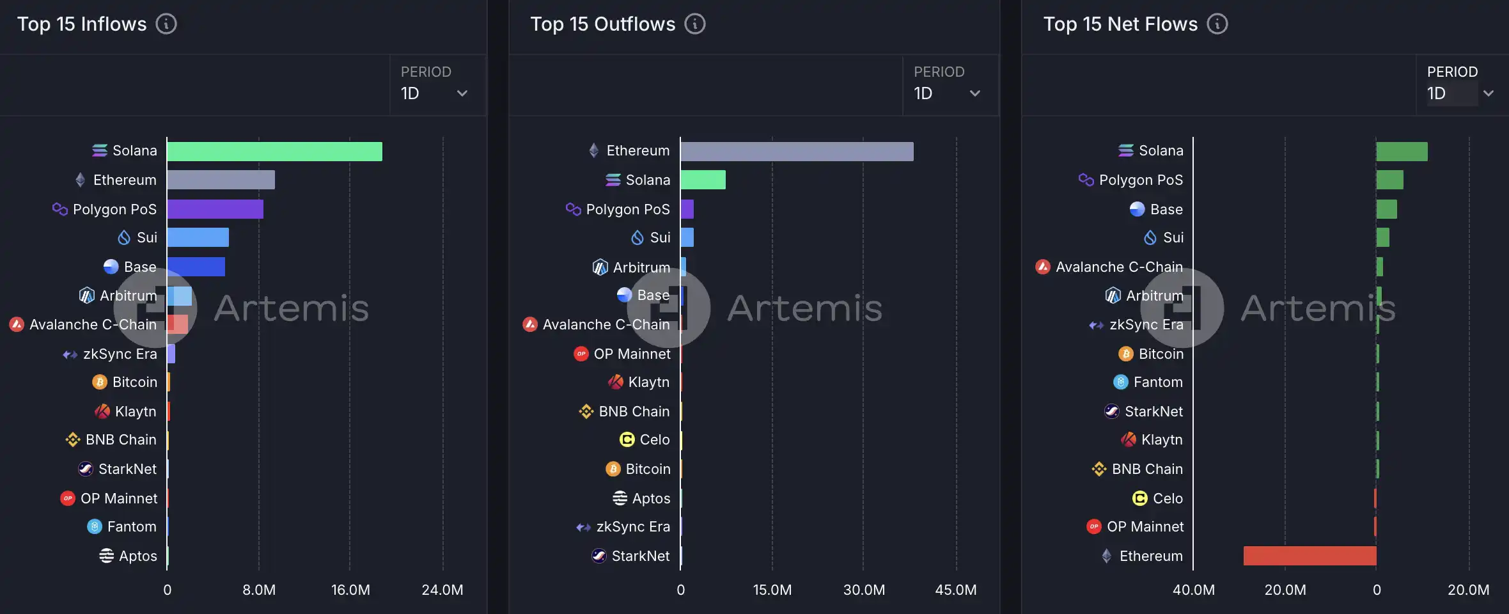This screenshot has width=1509, height=614.
Task: Click the Solana icon in Inflows chart
Action: point(100,150)
